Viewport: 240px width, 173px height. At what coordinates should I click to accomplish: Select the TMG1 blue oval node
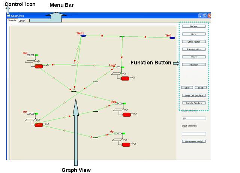(83, 36)
